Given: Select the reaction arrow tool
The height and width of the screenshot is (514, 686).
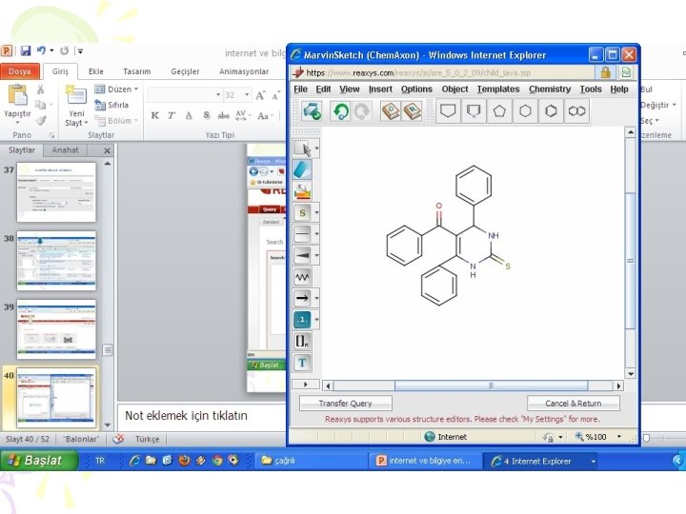Looking at the screenshot, I should pos(302,298).
